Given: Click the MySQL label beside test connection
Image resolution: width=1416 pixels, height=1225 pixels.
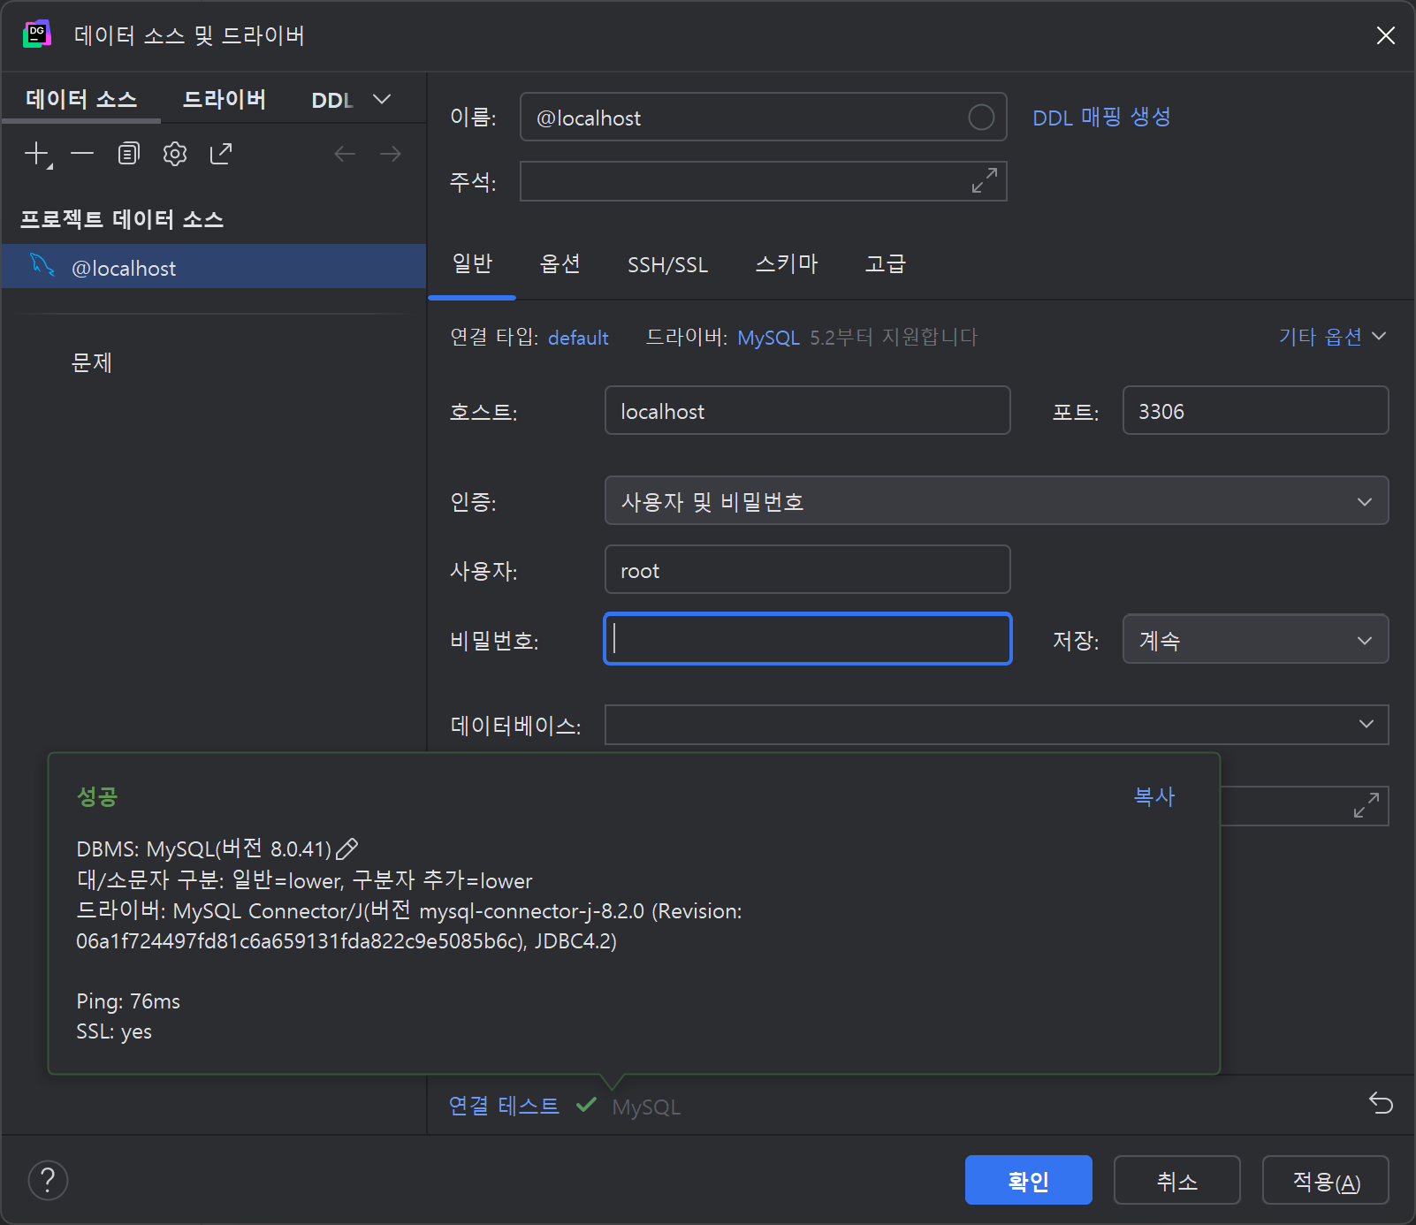Looking at the screenshot, I should click(646, 1107).
